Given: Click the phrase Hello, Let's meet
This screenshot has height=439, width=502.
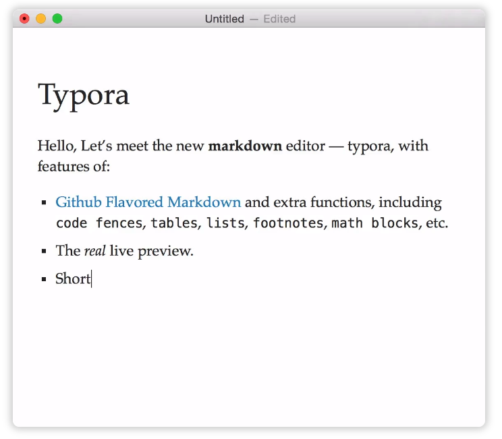Looking at the screenshot, I should click(x=93, y=146).
